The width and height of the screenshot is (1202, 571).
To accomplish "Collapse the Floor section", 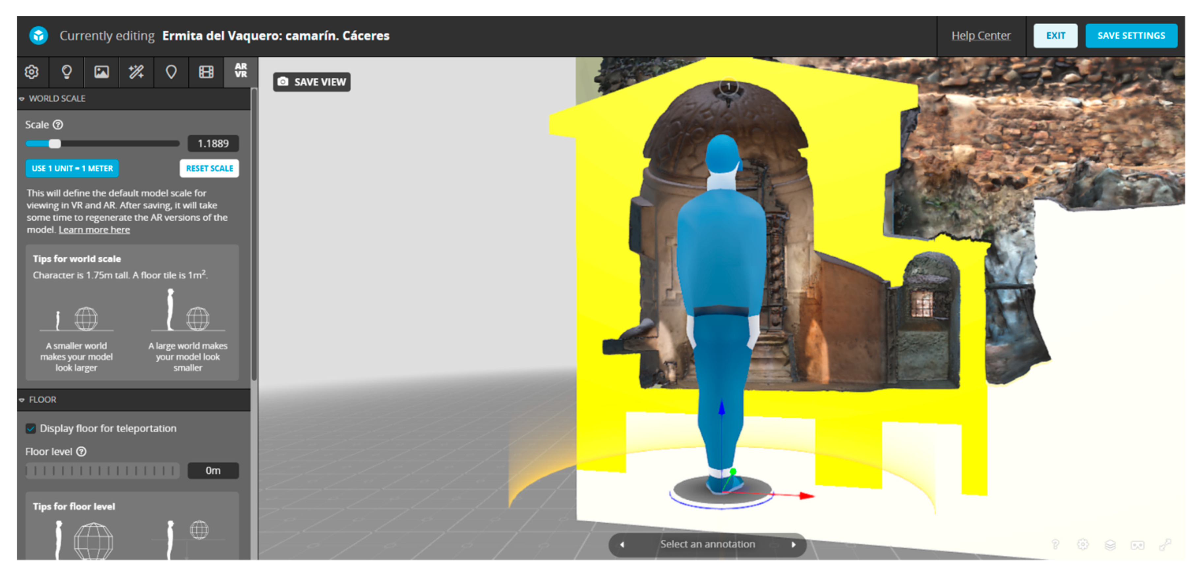I will pos(22,400).
